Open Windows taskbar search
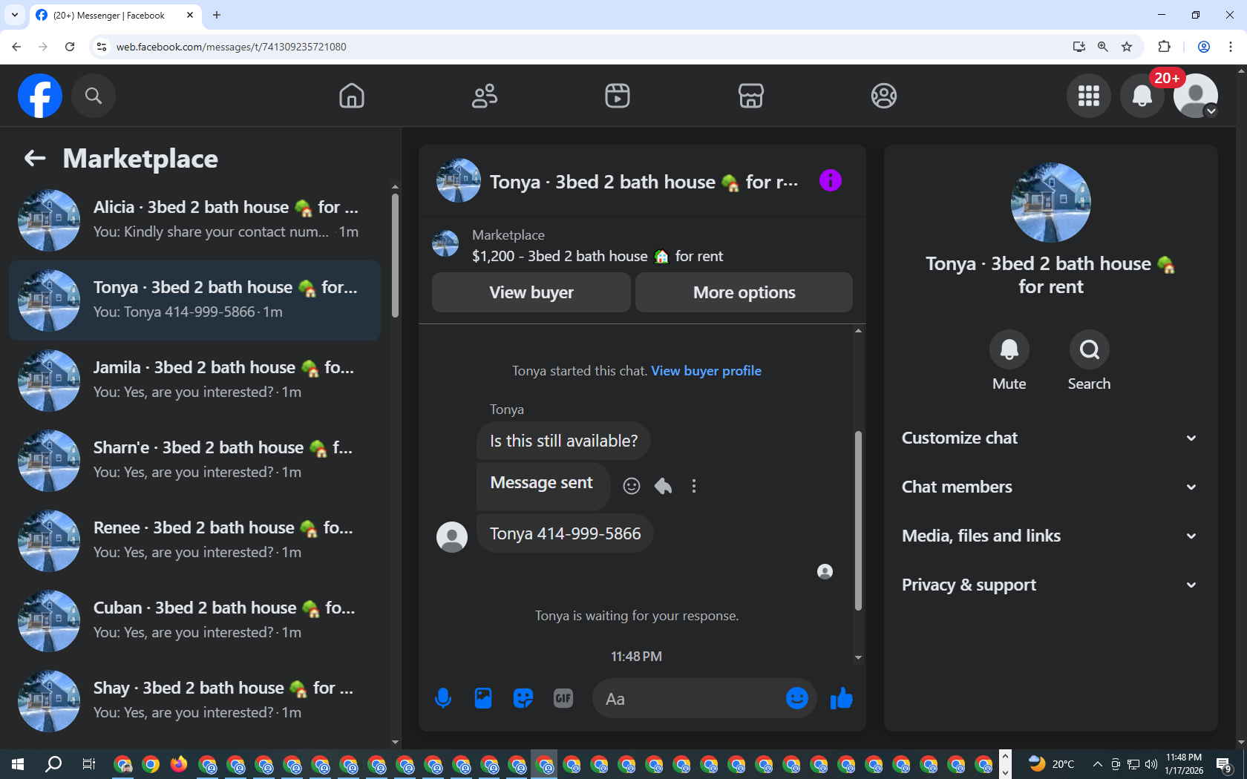This screenshot has height=779, width=1247. click(53, 764)
